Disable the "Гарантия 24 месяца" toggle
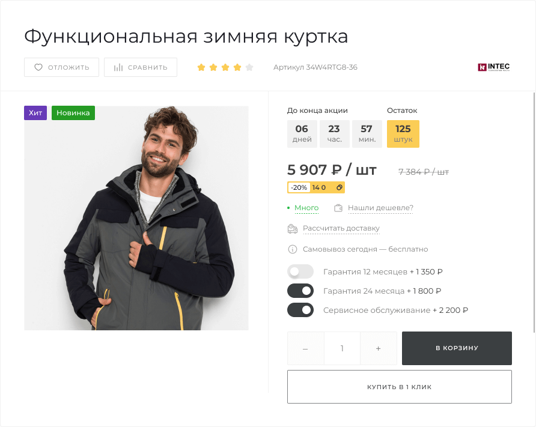This screenshot has height=427, width=536. click(300, 291)
